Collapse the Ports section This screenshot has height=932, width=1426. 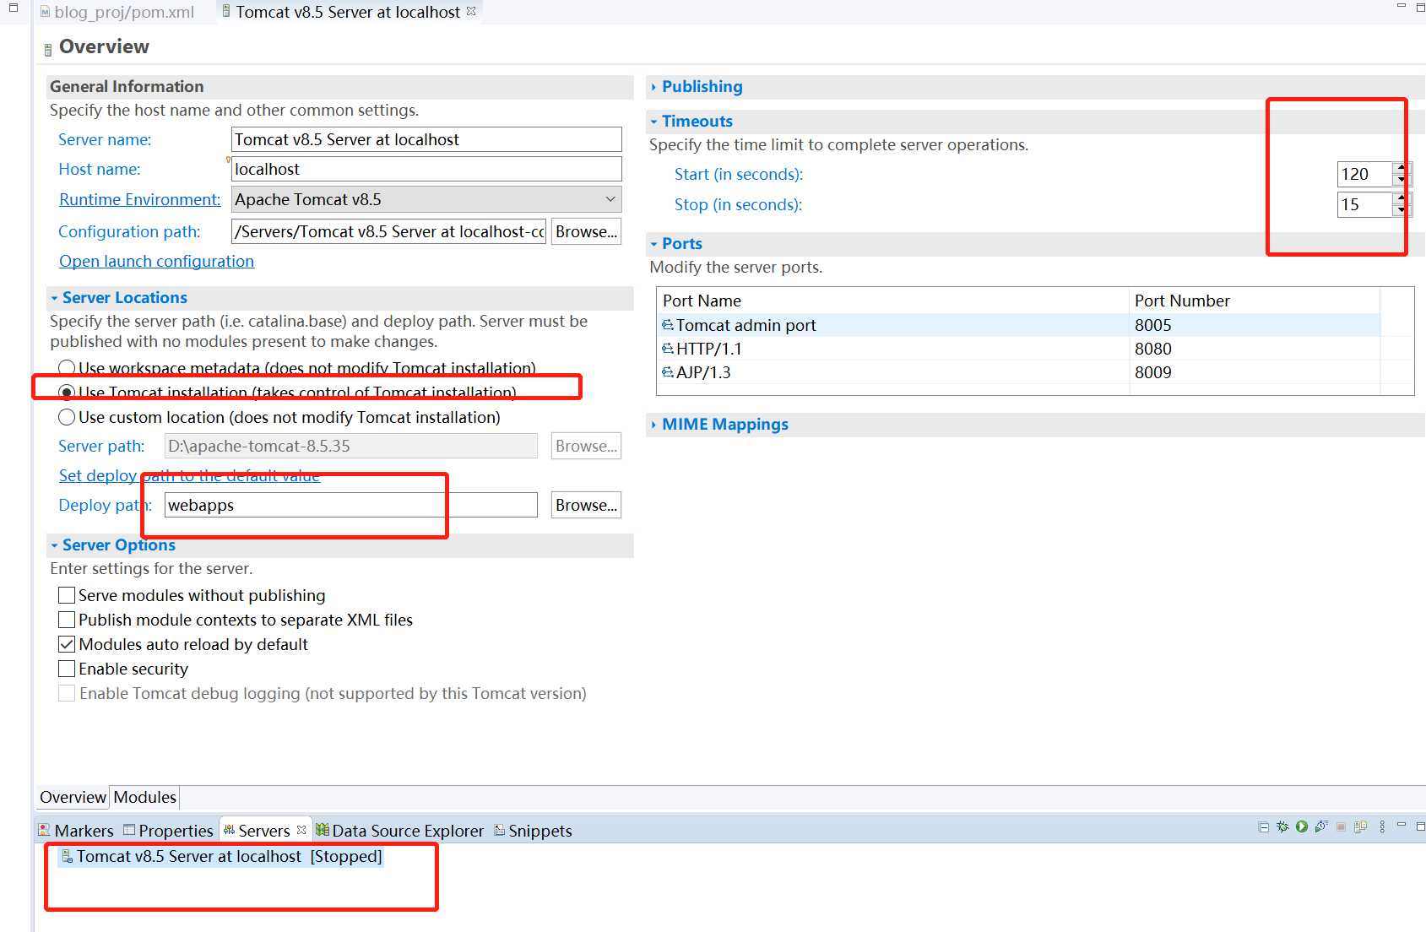click(x=653, y=244)
